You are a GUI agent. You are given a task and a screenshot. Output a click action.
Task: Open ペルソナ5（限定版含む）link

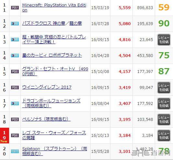click(46, 119)
